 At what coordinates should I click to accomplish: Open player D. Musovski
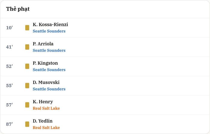46,83
